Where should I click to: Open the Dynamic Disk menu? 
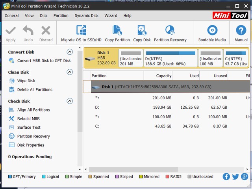coord(86,16)
